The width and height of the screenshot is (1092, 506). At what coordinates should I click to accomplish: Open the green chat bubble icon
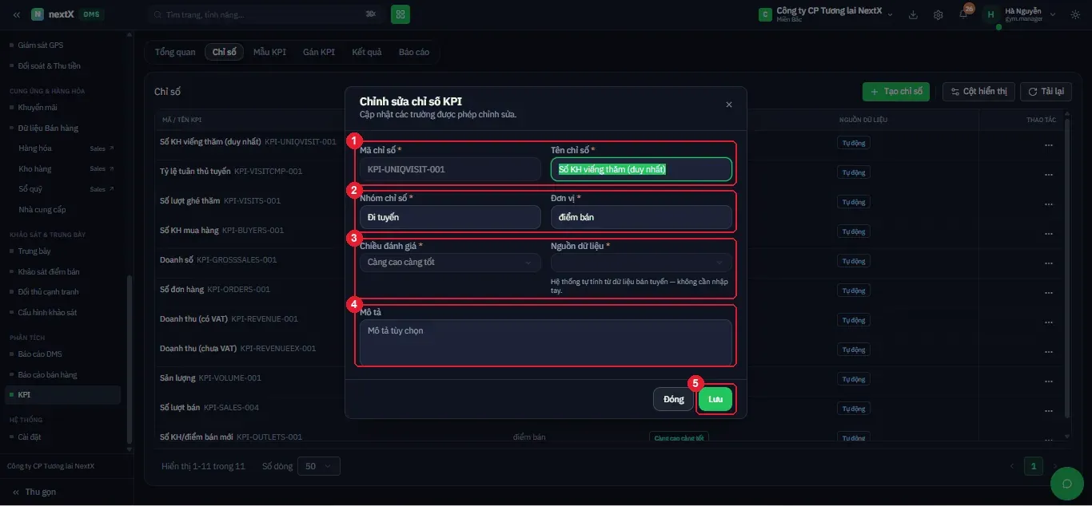(1066, 484)
